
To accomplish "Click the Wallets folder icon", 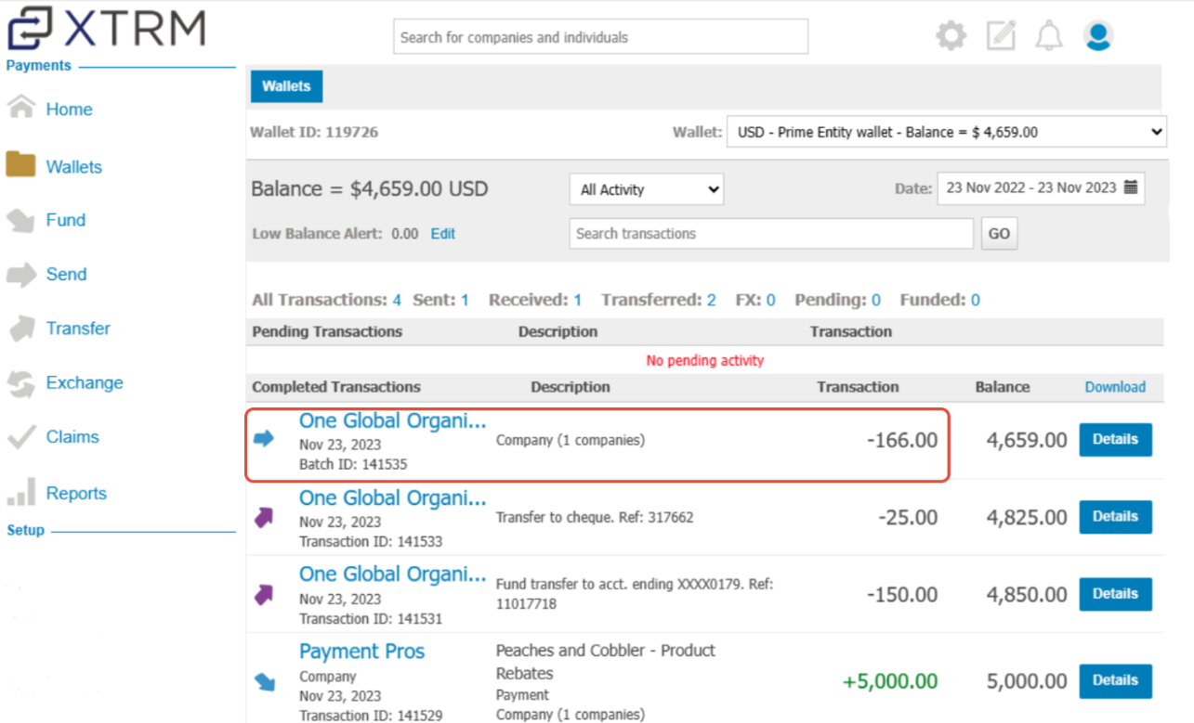I will point(20,165).
